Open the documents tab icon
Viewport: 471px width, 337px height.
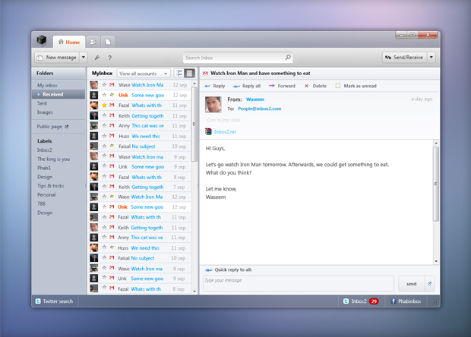[108, 42]
